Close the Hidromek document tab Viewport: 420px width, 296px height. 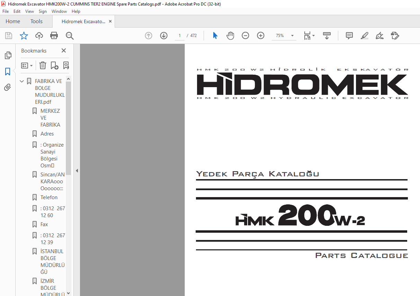pos(110,21)
